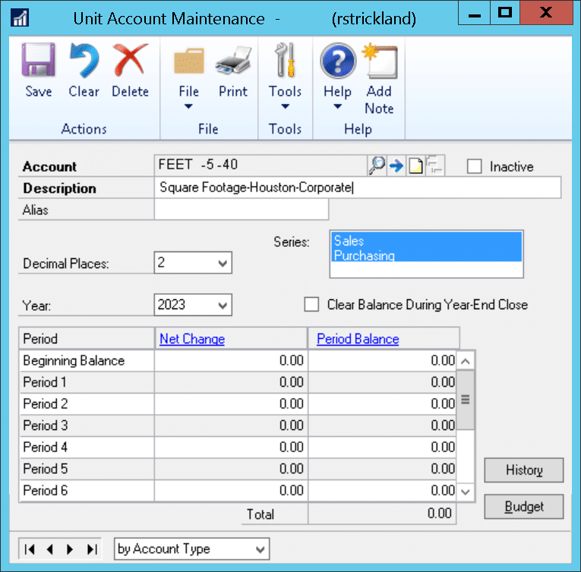Viewport: 581px width, 572px height.
Task: Click the Description text field
Action: (358, 188)
